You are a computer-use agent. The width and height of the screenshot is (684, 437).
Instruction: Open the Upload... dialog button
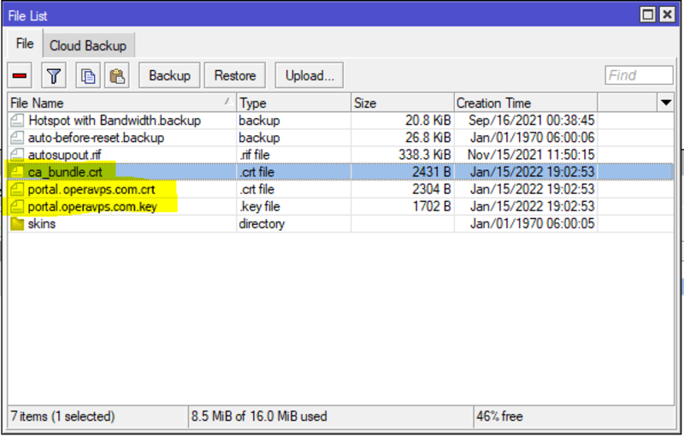coord(310,75)
